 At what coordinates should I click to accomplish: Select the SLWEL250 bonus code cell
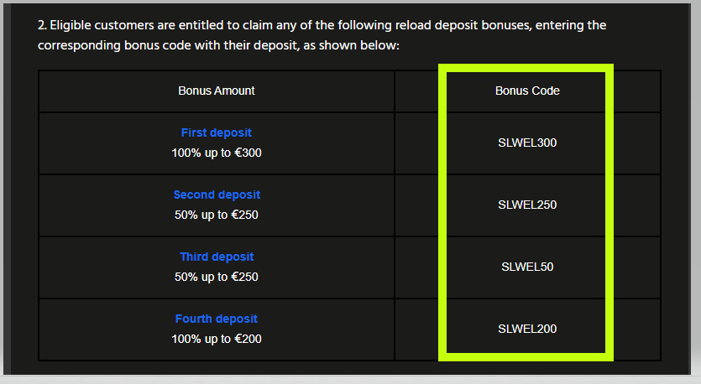(527, 205)
